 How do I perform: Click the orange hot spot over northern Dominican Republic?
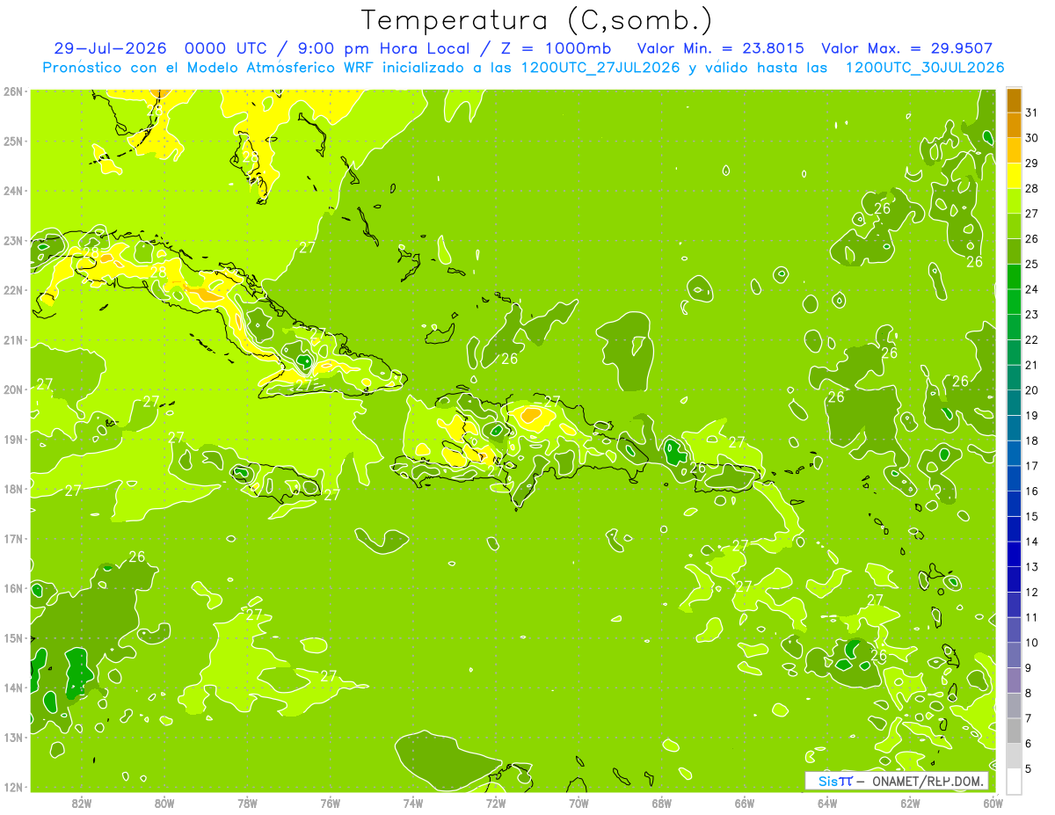pos(530,414)
